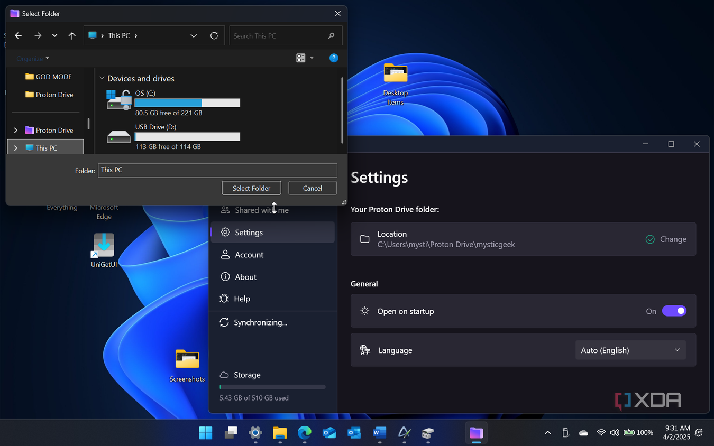Open the Help question mark in dialog
Screen dimensions: 714x446
pyautogui.click(x=334, y=58)
